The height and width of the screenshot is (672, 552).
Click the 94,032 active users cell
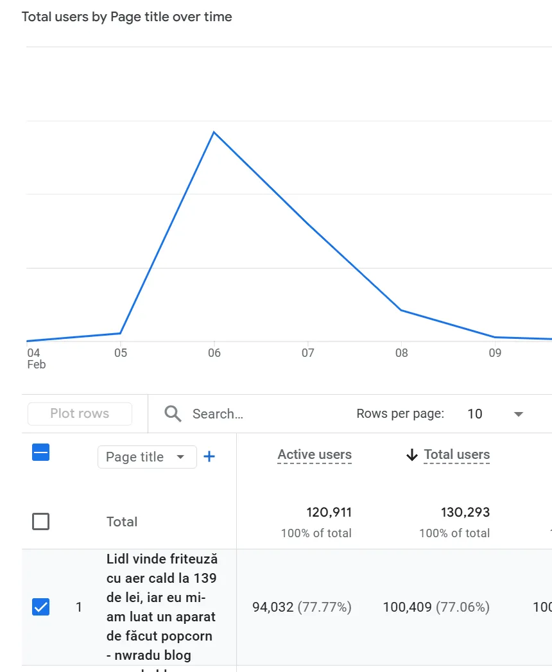[302, 607]
